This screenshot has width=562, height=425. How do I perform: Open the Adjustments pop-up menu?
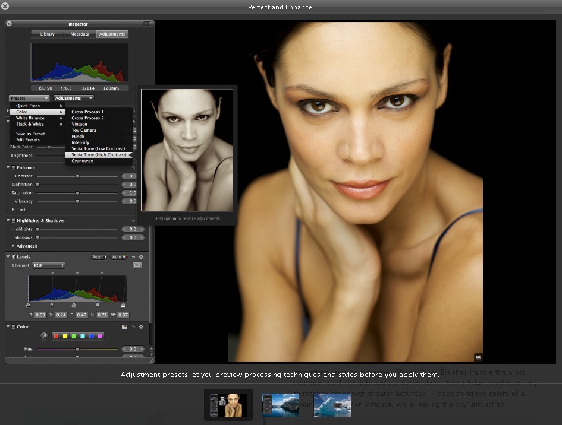coord(74,98)
